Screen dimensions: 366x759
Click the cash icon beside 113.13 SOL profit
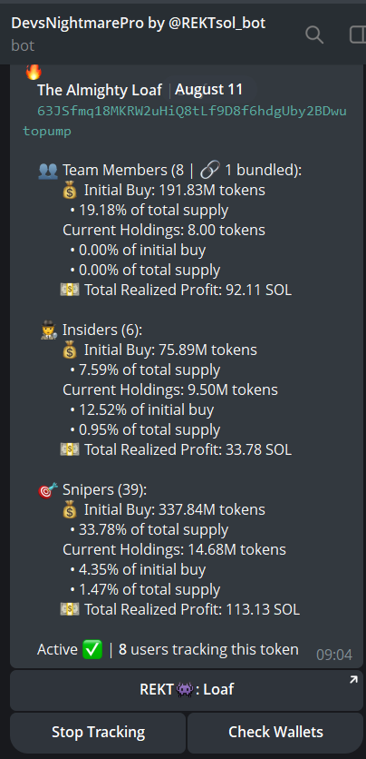(70, 609)
